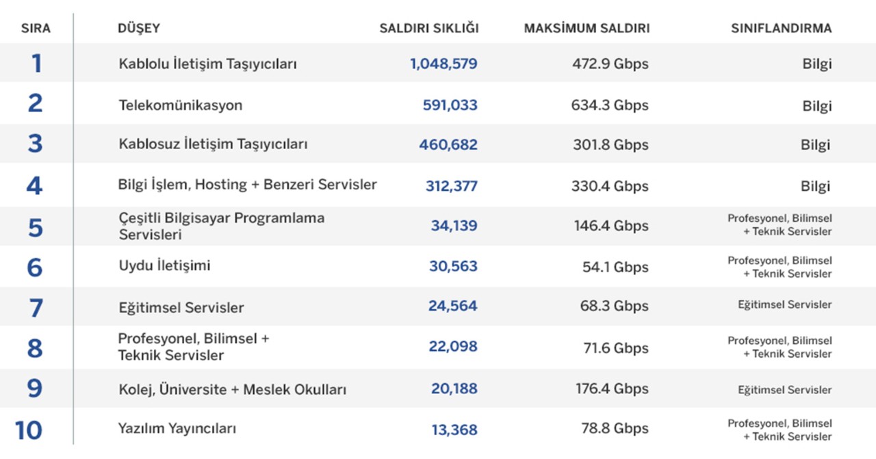This screenshot has height=459, width=876.
Task: Click the SIRA column header
Action: click(36, 29)
